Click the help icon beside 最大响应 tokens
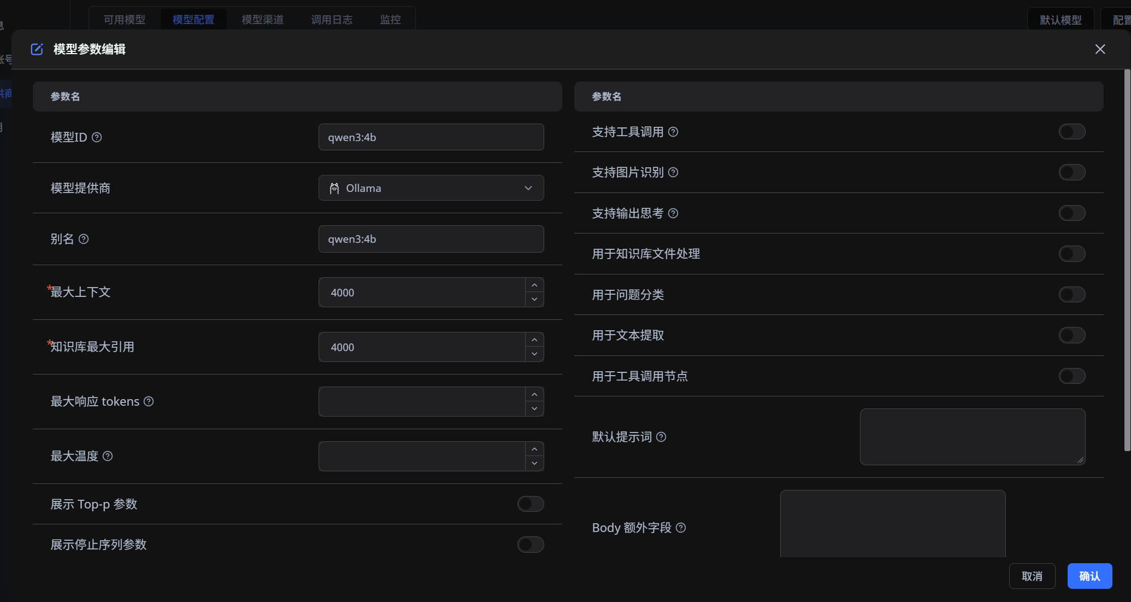 pos(148,401)
